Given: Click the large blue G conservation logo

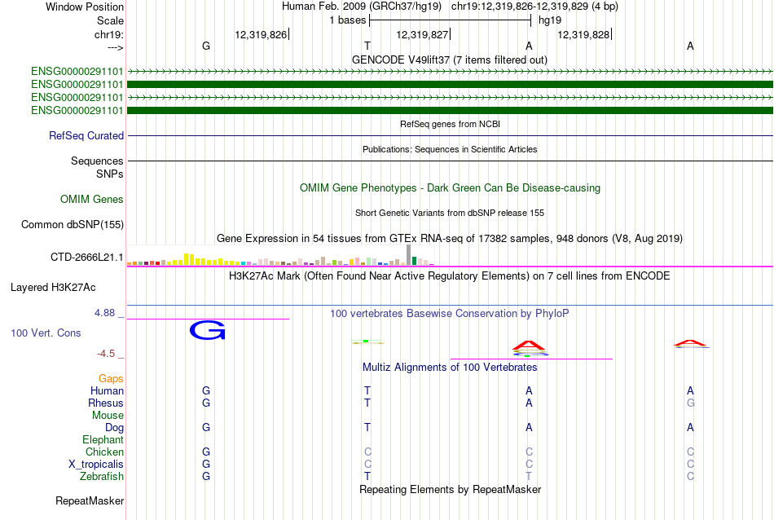Looking at the screenshot, I should pos(207,330).
